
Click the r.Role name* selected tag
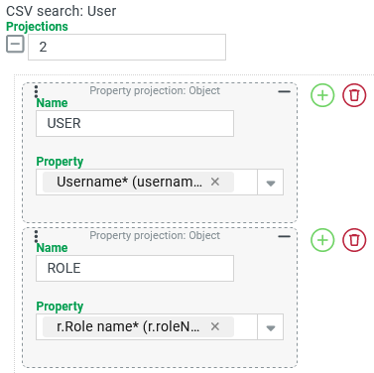(x=128, y=326)
